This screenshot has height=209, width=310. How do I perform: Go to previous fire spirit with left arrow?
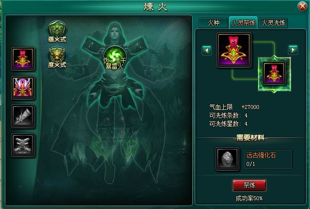pyautogui.click(x=207, y=50)
